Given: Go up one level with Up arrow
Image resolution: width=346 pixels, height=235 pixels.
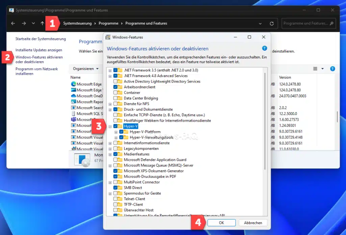Looking at the screenshot, I should pyautogui.click(x=42, y=23).
